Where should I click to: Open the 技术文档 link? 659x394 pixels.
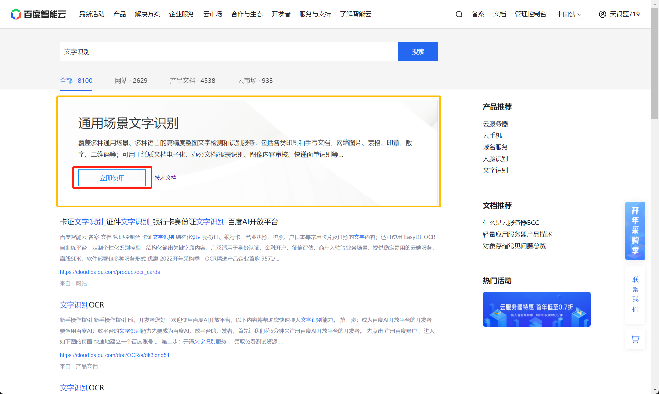(165, 178)
